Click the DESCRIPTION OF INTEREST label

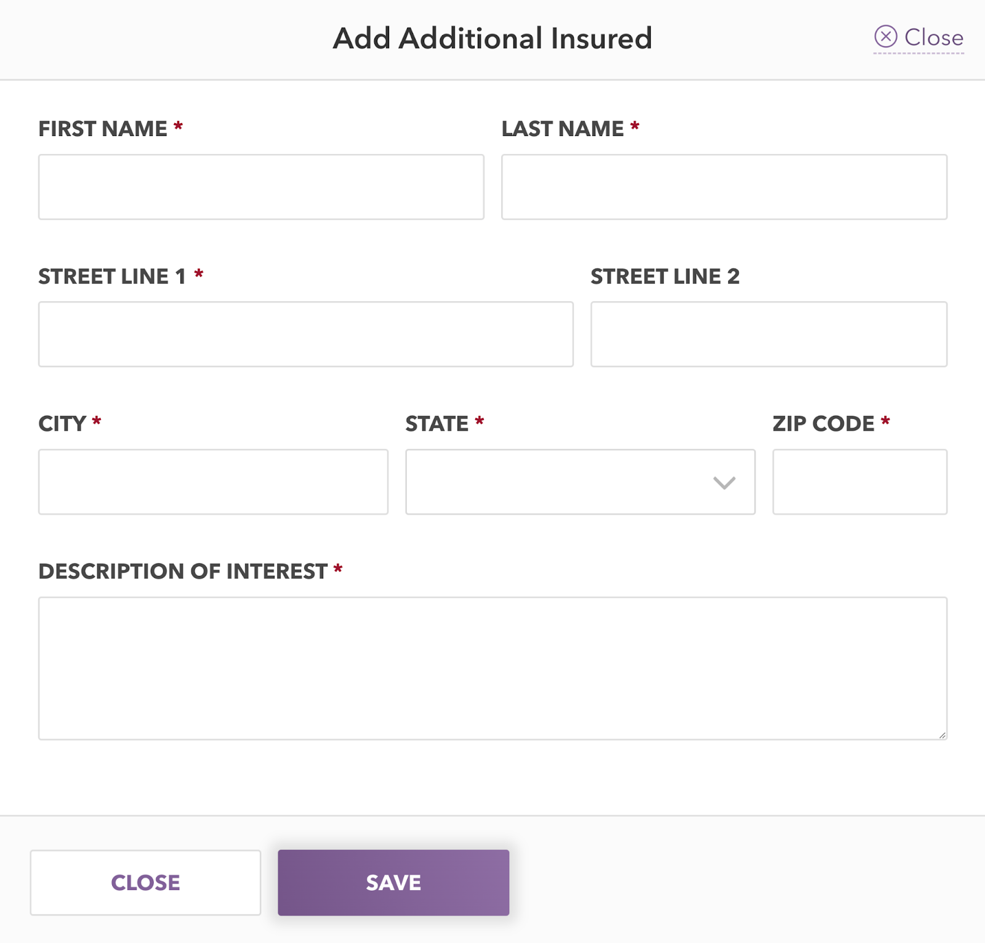[x=183, y=572]
